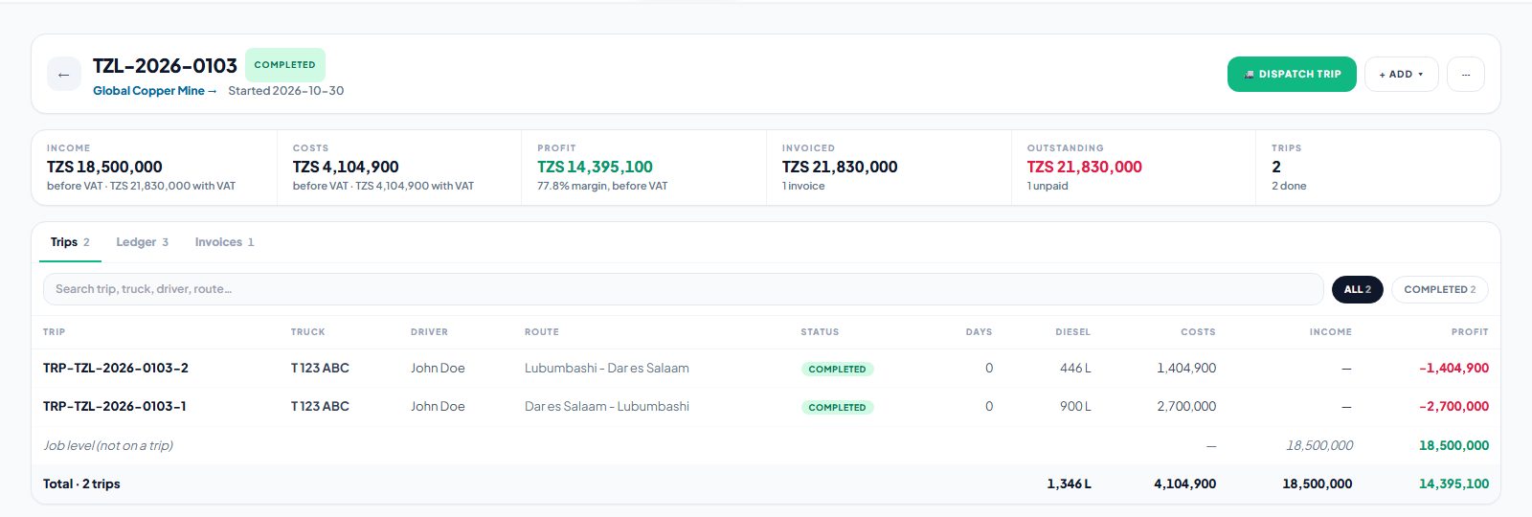The image size is (1532, 517).
Task: Click the -1,404,900 profit value
Action: (x=1453, y=369)
